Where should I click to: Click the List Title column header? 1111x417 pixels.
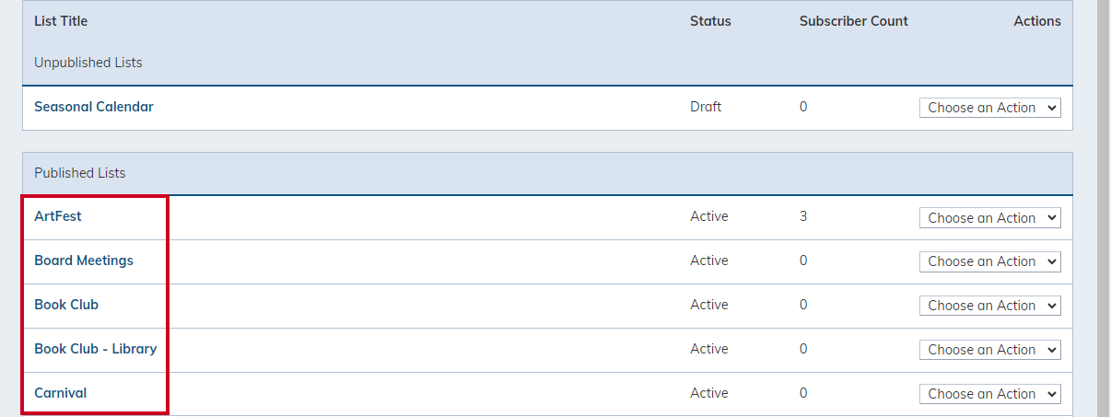(61, 21)
